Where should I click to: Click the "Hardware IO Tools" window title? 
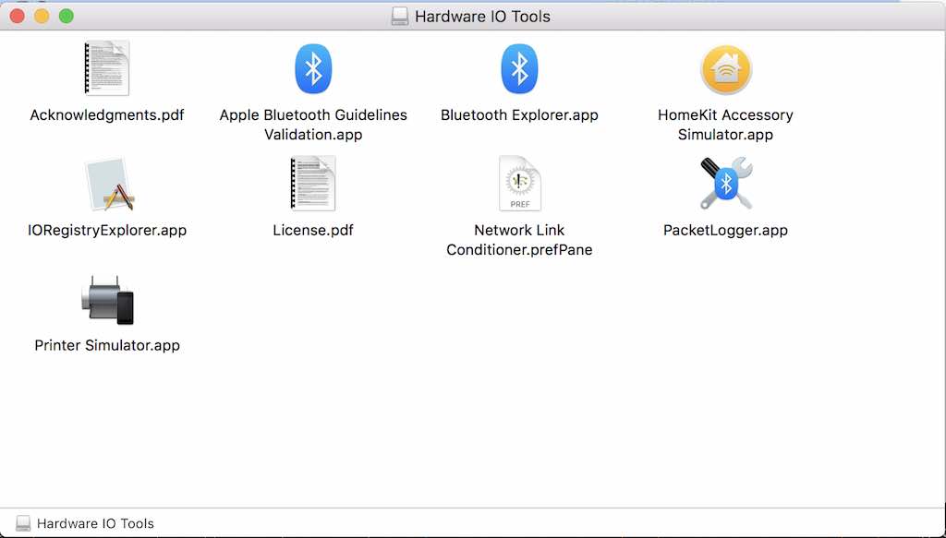pyautogui.click(x=482, y=17)
